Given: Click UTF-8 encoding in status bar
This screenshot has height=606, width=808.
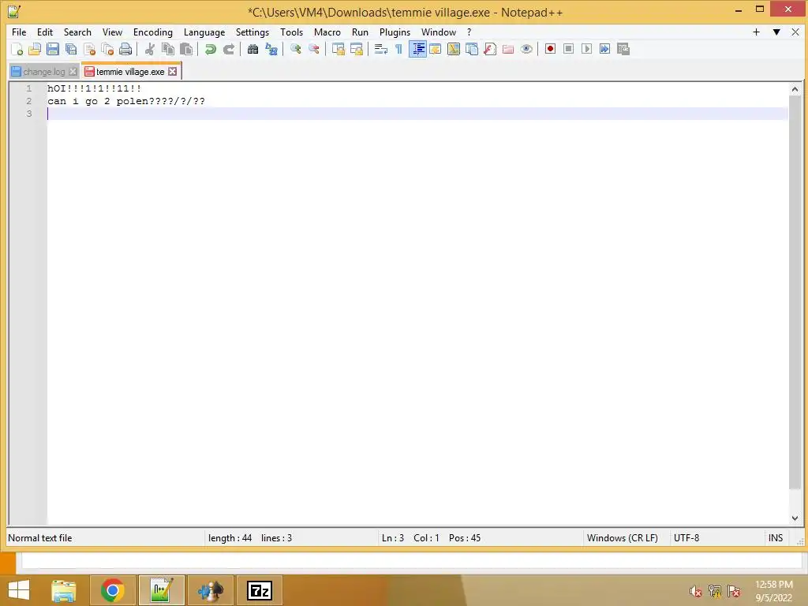Looking at the screenshot, I should 686,538.
